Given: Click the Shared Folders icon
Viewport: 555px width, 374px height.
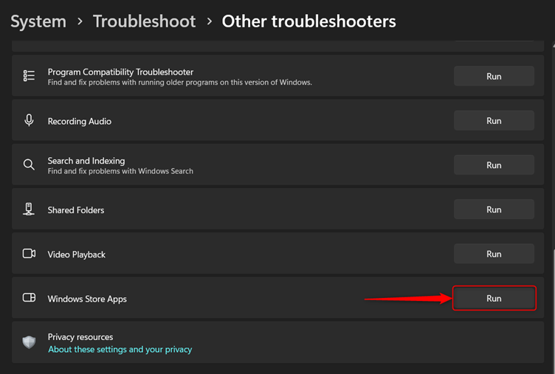Looking at the screenshot, I should tap(29, 209).
